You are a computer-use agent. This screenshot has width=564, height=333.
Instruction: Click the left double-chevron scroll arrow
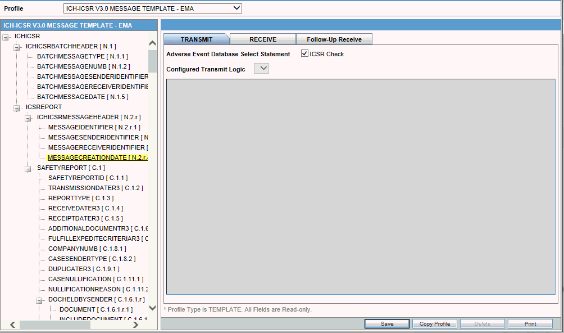tap(12, 324)
